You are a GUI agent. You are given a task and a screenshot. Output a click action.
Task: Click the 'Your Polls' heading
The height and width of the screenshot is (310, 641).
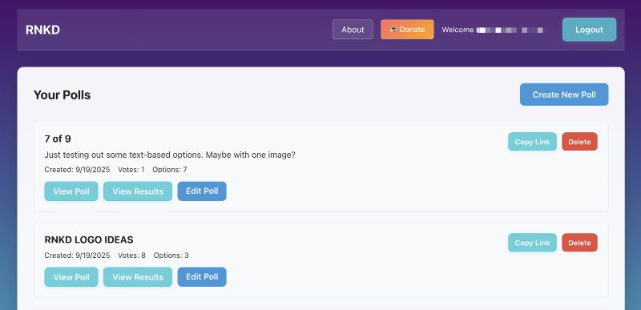tap(62, 95)
